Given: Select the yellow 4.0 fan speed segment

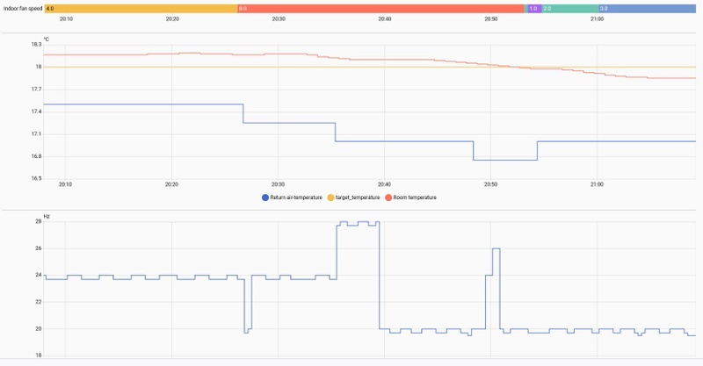Looking at the screenshot, I should click(141, 9).
